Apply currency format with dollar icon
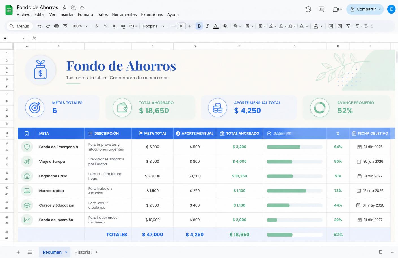 click(97, 26)
